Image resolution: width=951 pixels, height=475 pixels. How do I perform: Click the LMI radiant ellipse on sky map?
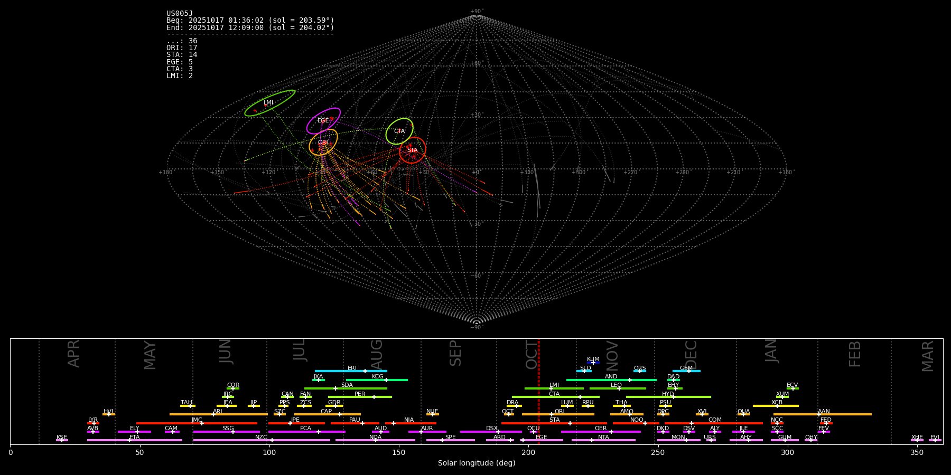point(270,103)
